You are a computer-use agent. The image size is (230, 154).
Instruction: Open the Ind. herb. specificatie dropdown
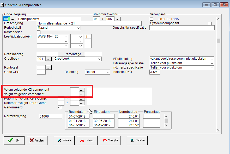click(182, 67)
